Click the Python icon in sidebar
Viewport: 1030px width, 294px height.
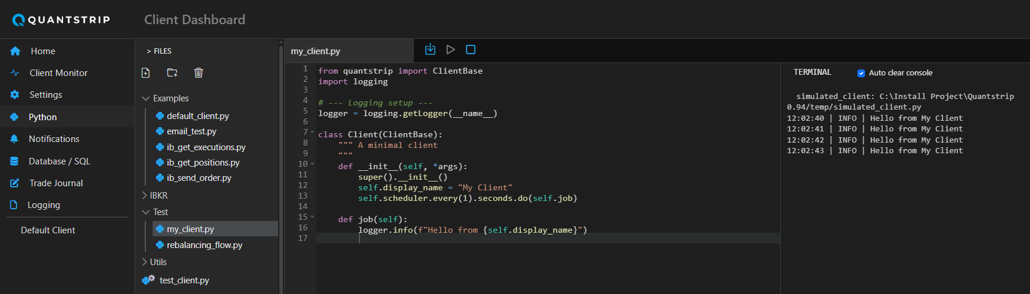click(14, 117)
